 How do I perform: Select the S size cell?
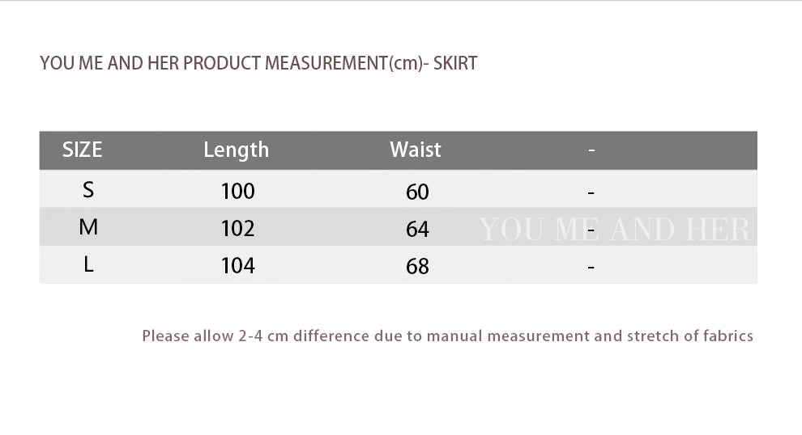[88, 190]
